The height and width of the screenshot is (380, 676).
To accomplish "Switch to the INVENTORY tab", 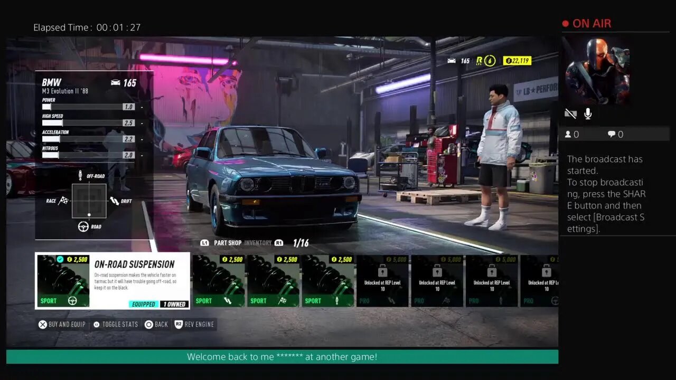I will click(x=258, y=243).
